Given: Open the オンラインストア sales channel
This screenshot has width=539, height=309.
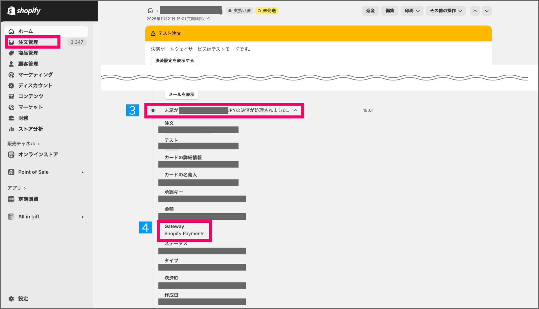Looking at the screenshot, I should (38, 154).
